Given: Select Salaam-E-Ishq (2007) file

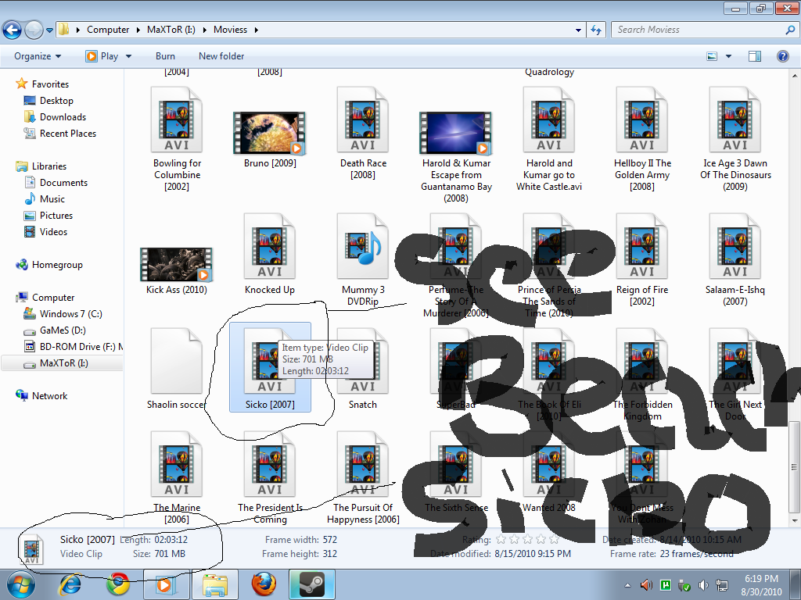Looking at the screenshot, I should 735,260.
